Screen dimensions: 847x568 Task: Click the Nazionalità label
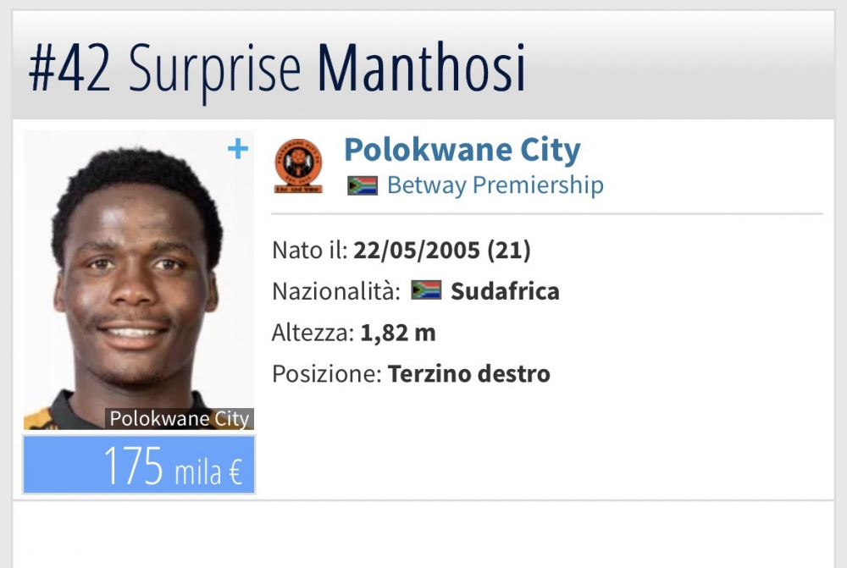tap(336, 291)
